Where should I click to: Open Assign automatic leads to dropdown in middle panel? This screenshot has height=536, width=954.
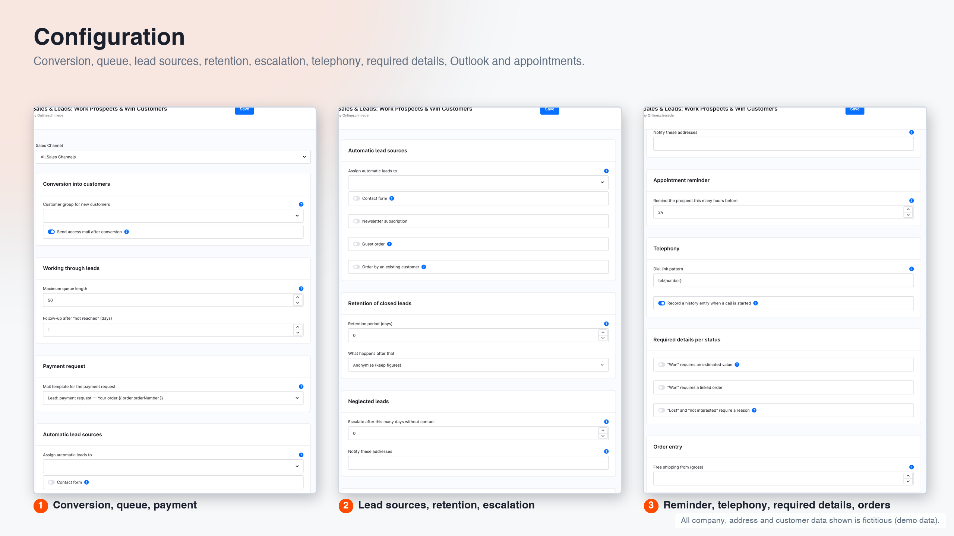click(478, 182)
